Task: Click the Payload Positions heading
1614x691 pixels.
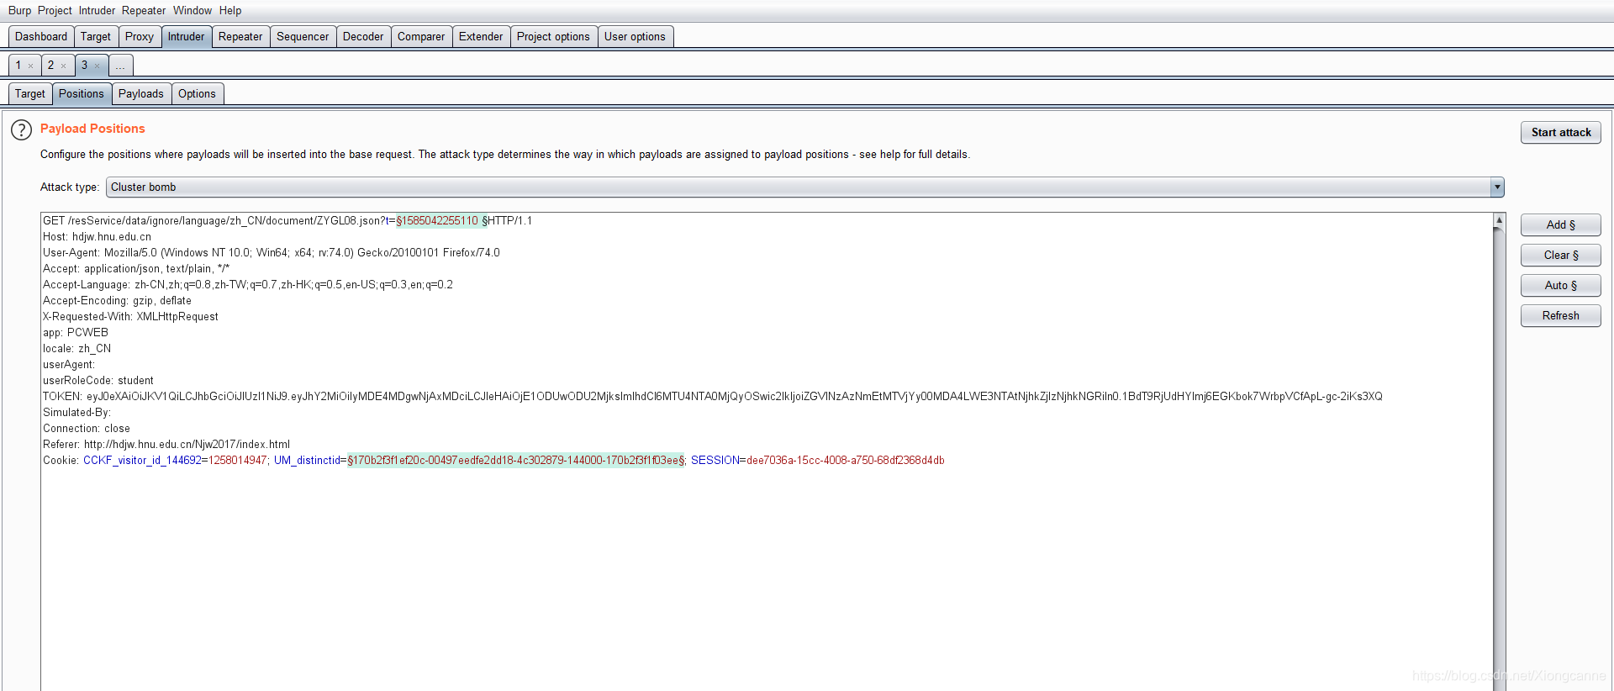Action: pos(92,129)
